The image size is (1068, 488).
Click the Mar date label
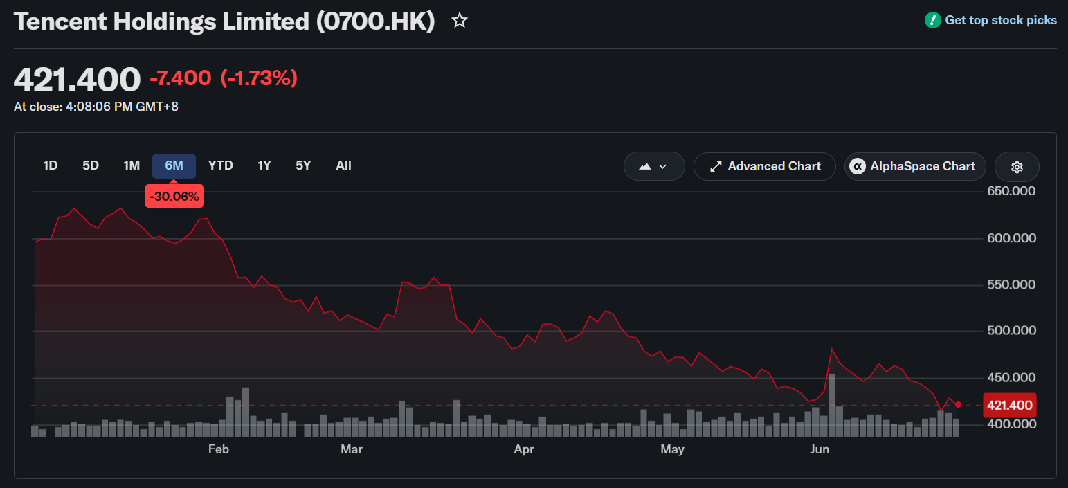click(352, 450)
